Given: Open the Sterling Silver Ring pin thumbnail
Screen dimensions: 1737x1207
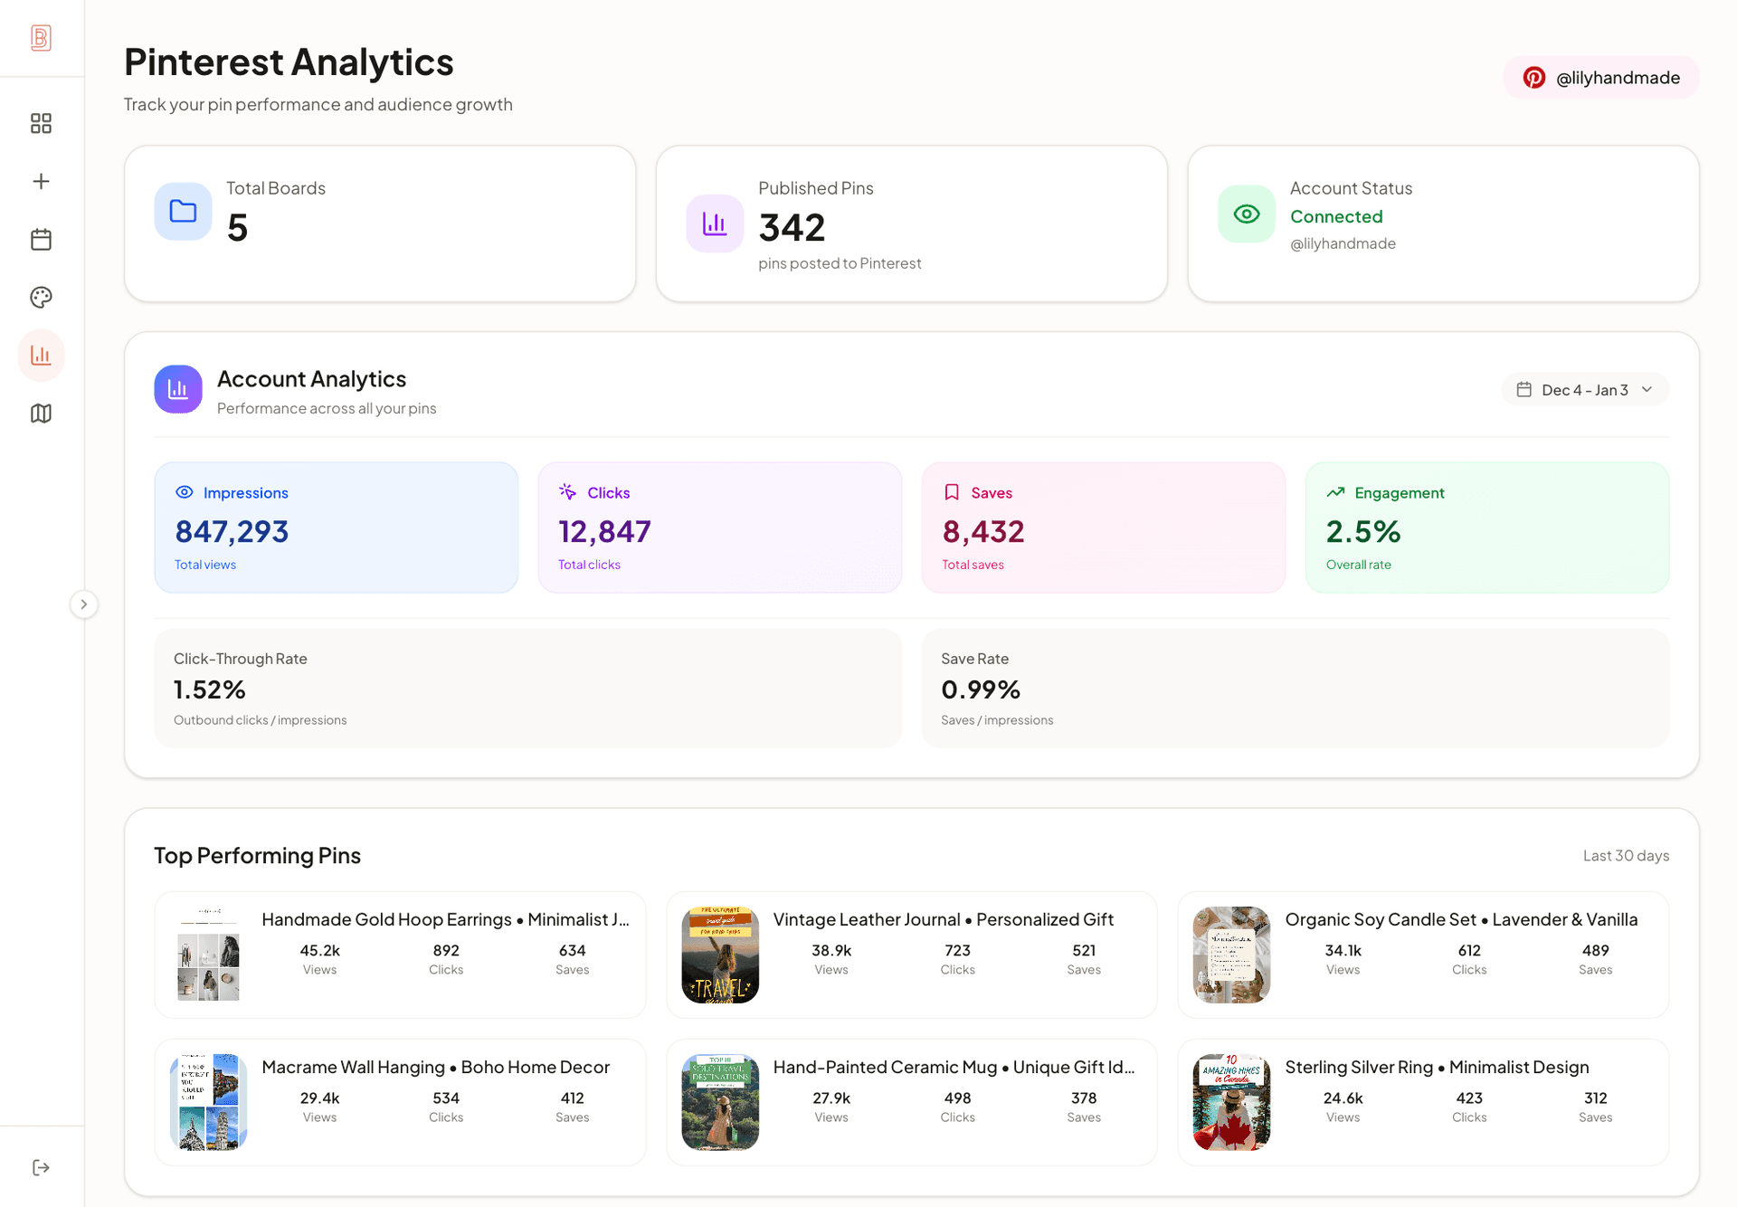Looking at the screenshot, I should tap(1231, 1102).
